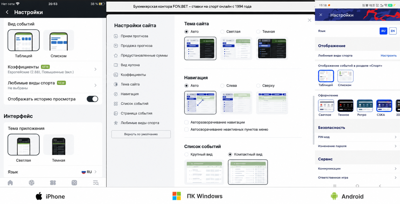Select the Списком display thumbnail on Android

345,76
